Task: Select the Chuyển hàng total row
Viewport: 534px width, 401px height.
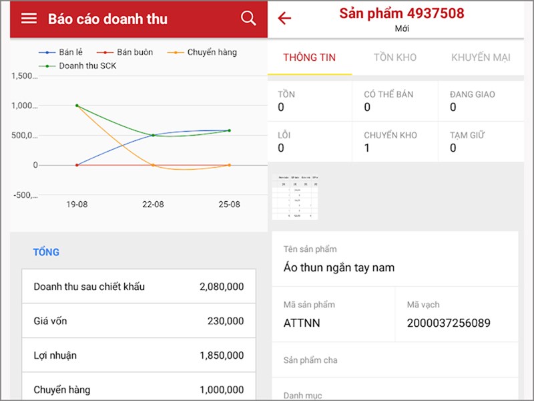Action: click(x=139, y=386)
